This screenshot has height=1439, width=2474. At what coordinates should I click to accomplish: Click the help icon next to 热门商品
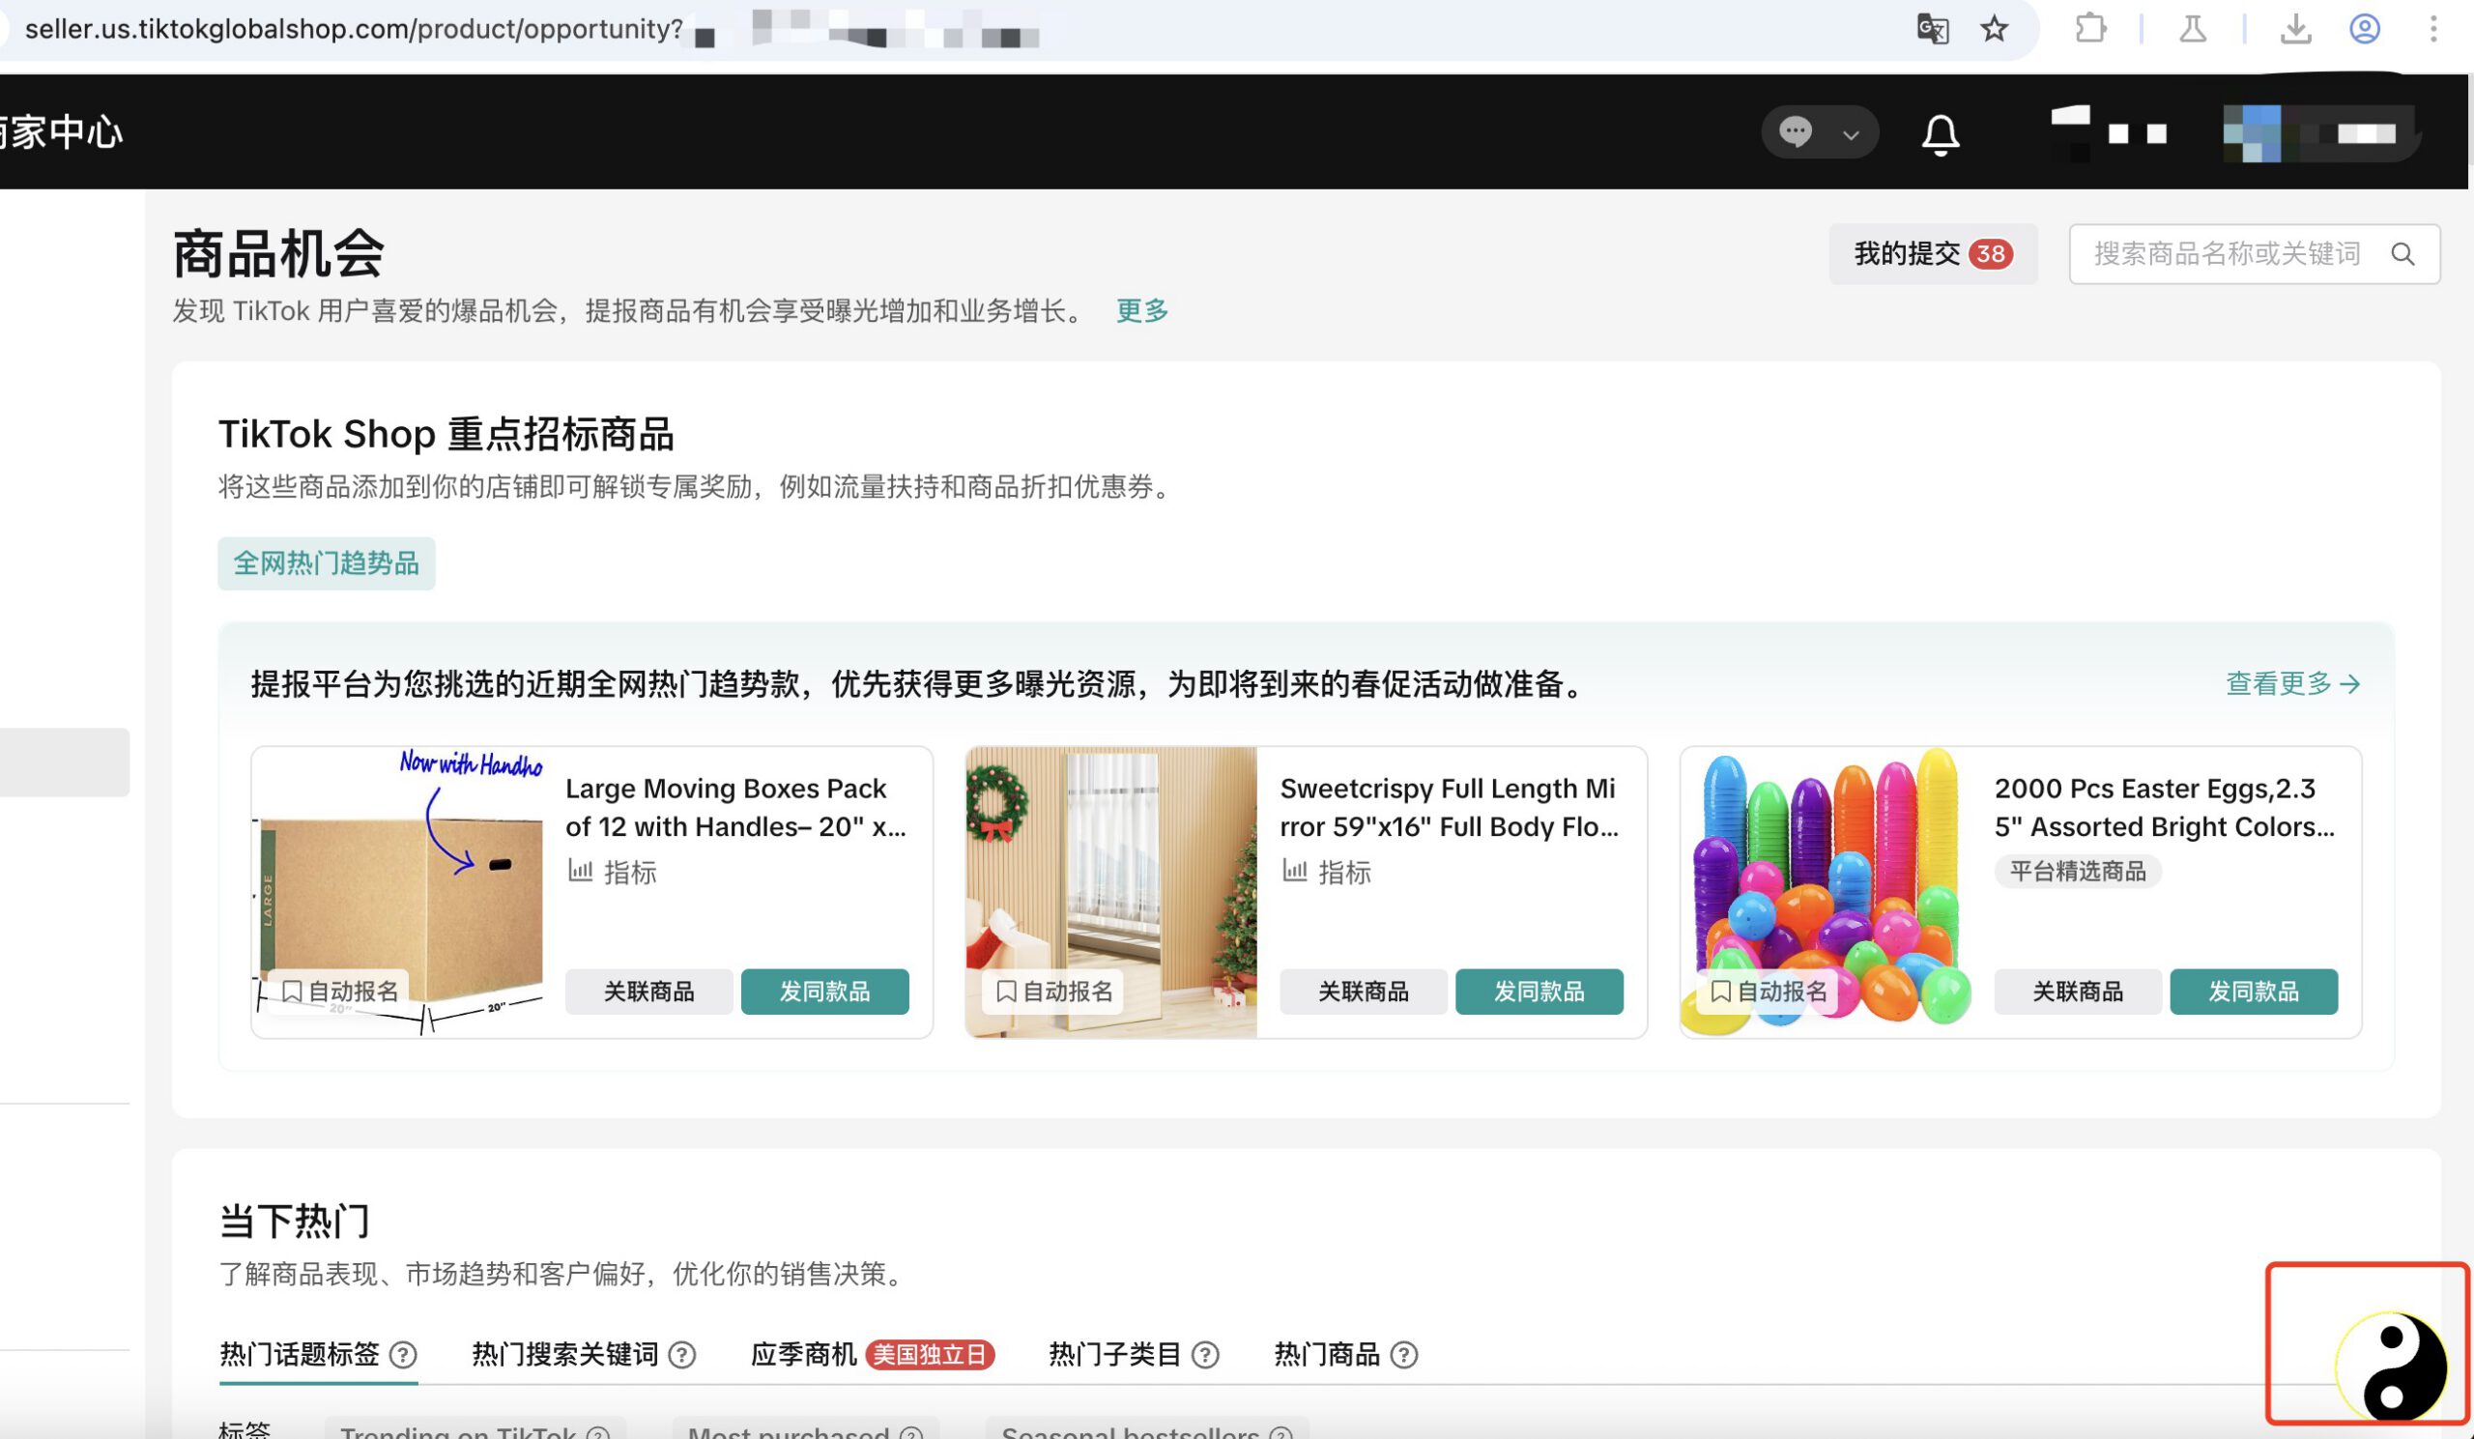click(x=1404, y=1356)
